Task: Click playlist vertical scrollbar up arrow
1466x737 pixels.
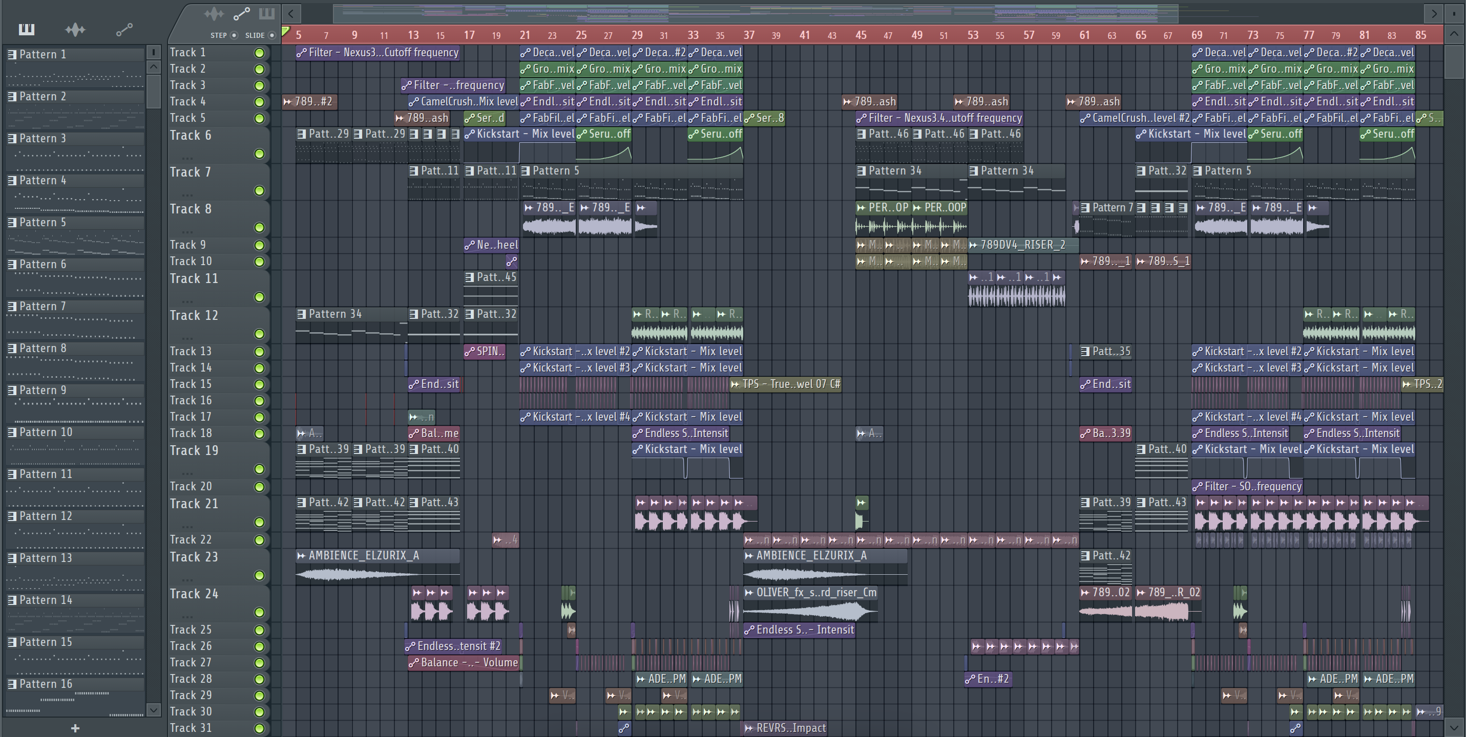Action: 1454,34
